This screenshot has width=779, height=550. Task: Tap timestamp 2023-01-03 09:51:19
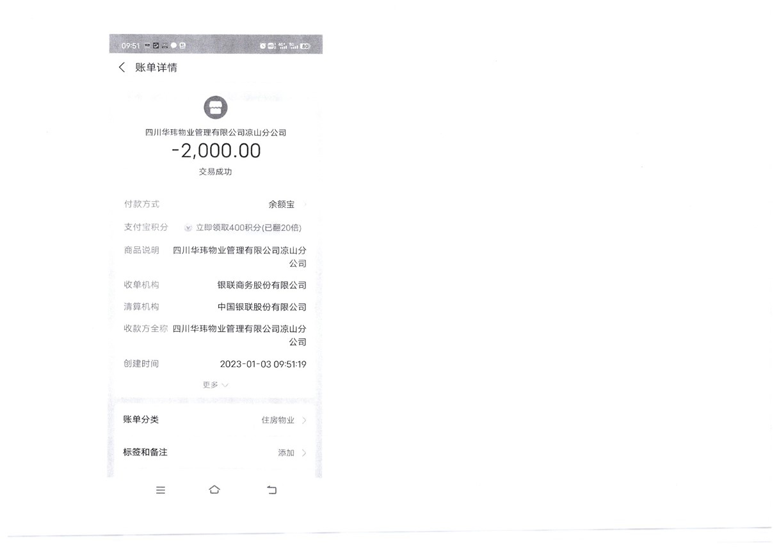pos(263,364)
